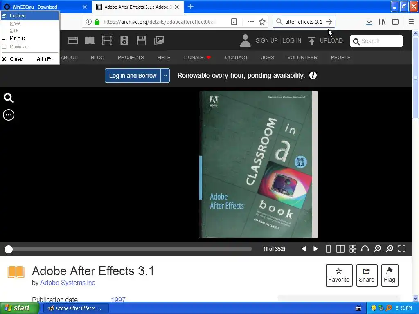The image size is (419, 314).
Task: Open the BLOG nav link
Action: [x=97, y=57]
